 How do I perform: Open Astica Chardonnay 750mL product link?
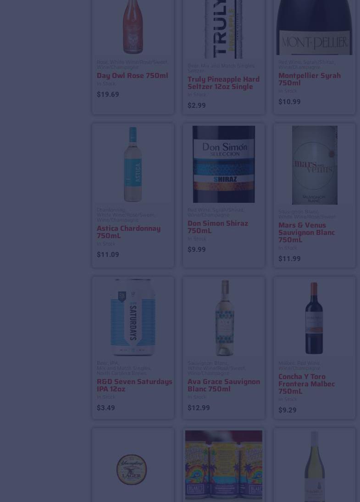pos(129,232)
